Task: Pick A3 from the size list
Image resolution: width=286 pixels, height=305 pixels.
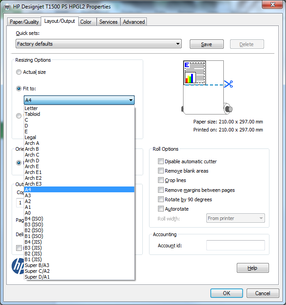Action: (x=79, y=195)
